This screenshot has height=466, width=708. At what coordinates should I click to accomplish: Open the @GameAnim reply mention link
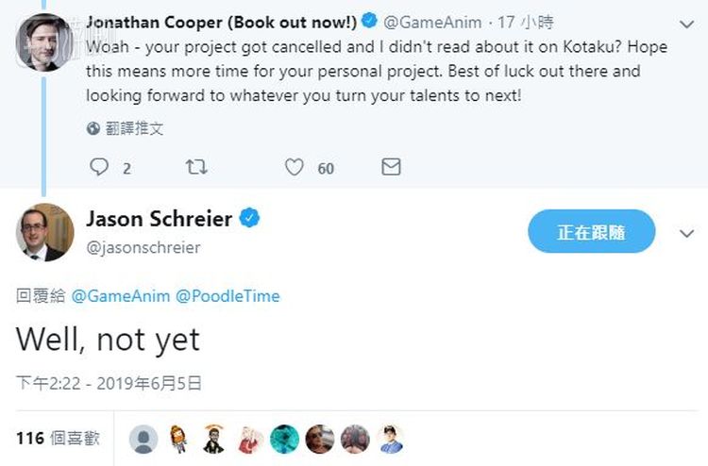[x=121, y=295]
